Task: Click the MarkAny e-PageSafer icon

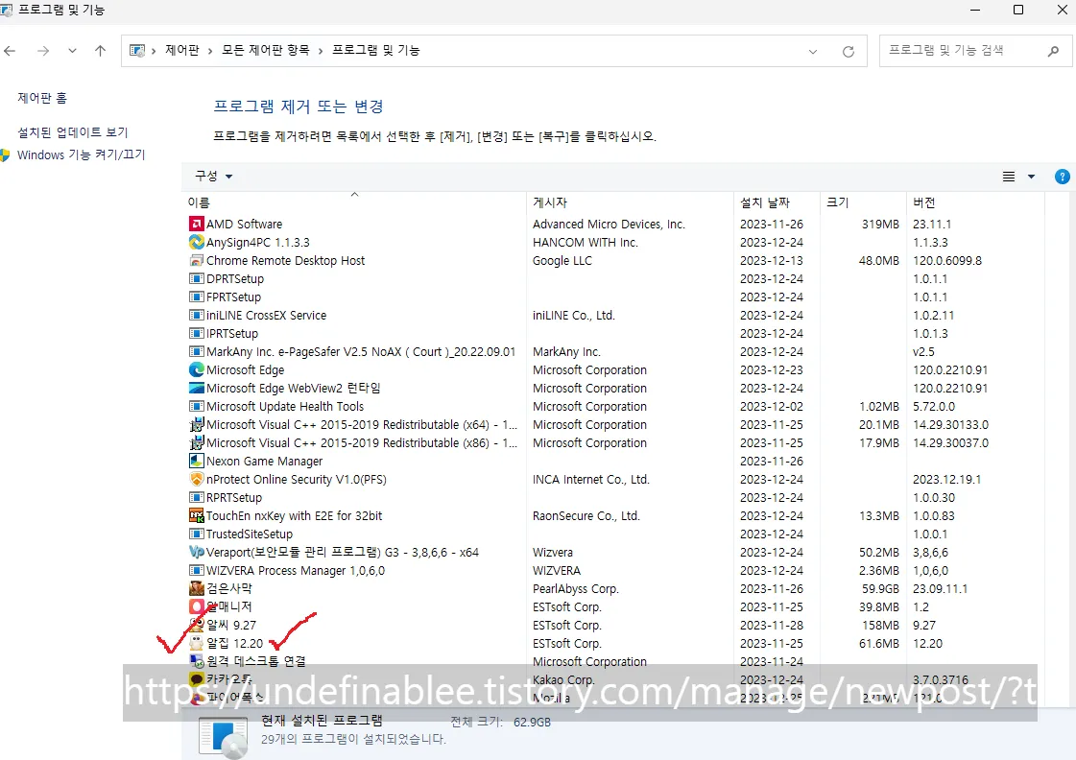Action: tap(196, 351)
